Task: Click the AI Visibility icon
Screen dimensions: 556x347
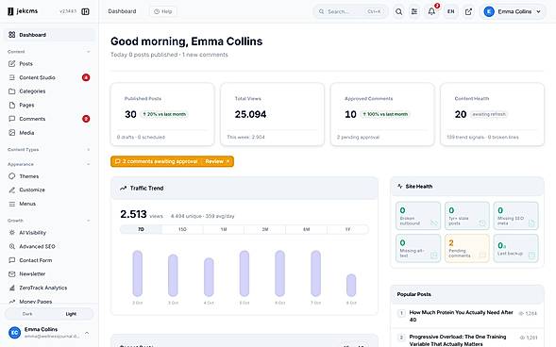Action: (11, 233)
